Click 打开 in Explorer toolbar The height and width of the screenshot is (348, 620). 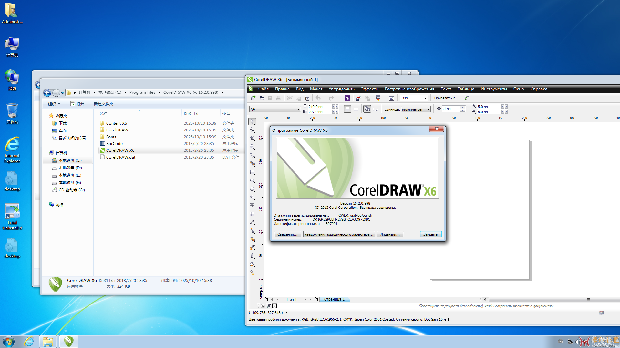(77, 104)
